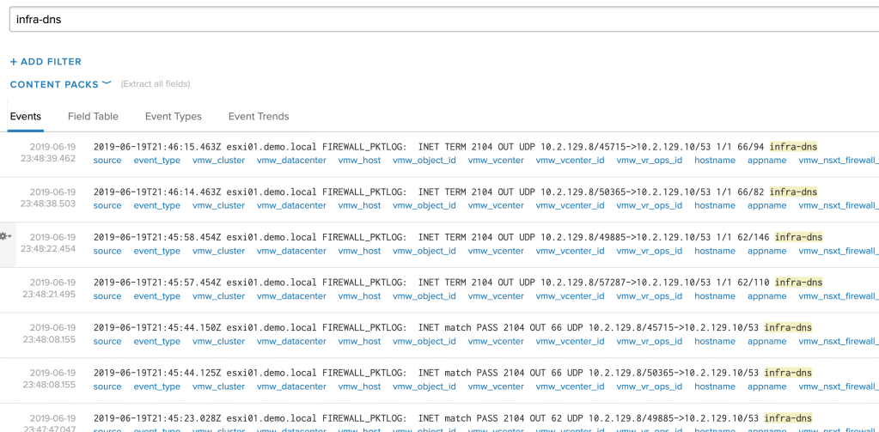The height and width of the screenshot is (432, 879).
Task: Select vmw_cluster field on the 23:48:22.454 event
Action: pos(218,252)
